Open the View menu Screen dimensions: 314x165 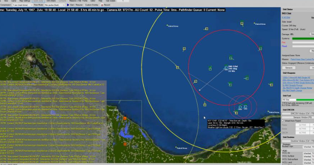6,1
